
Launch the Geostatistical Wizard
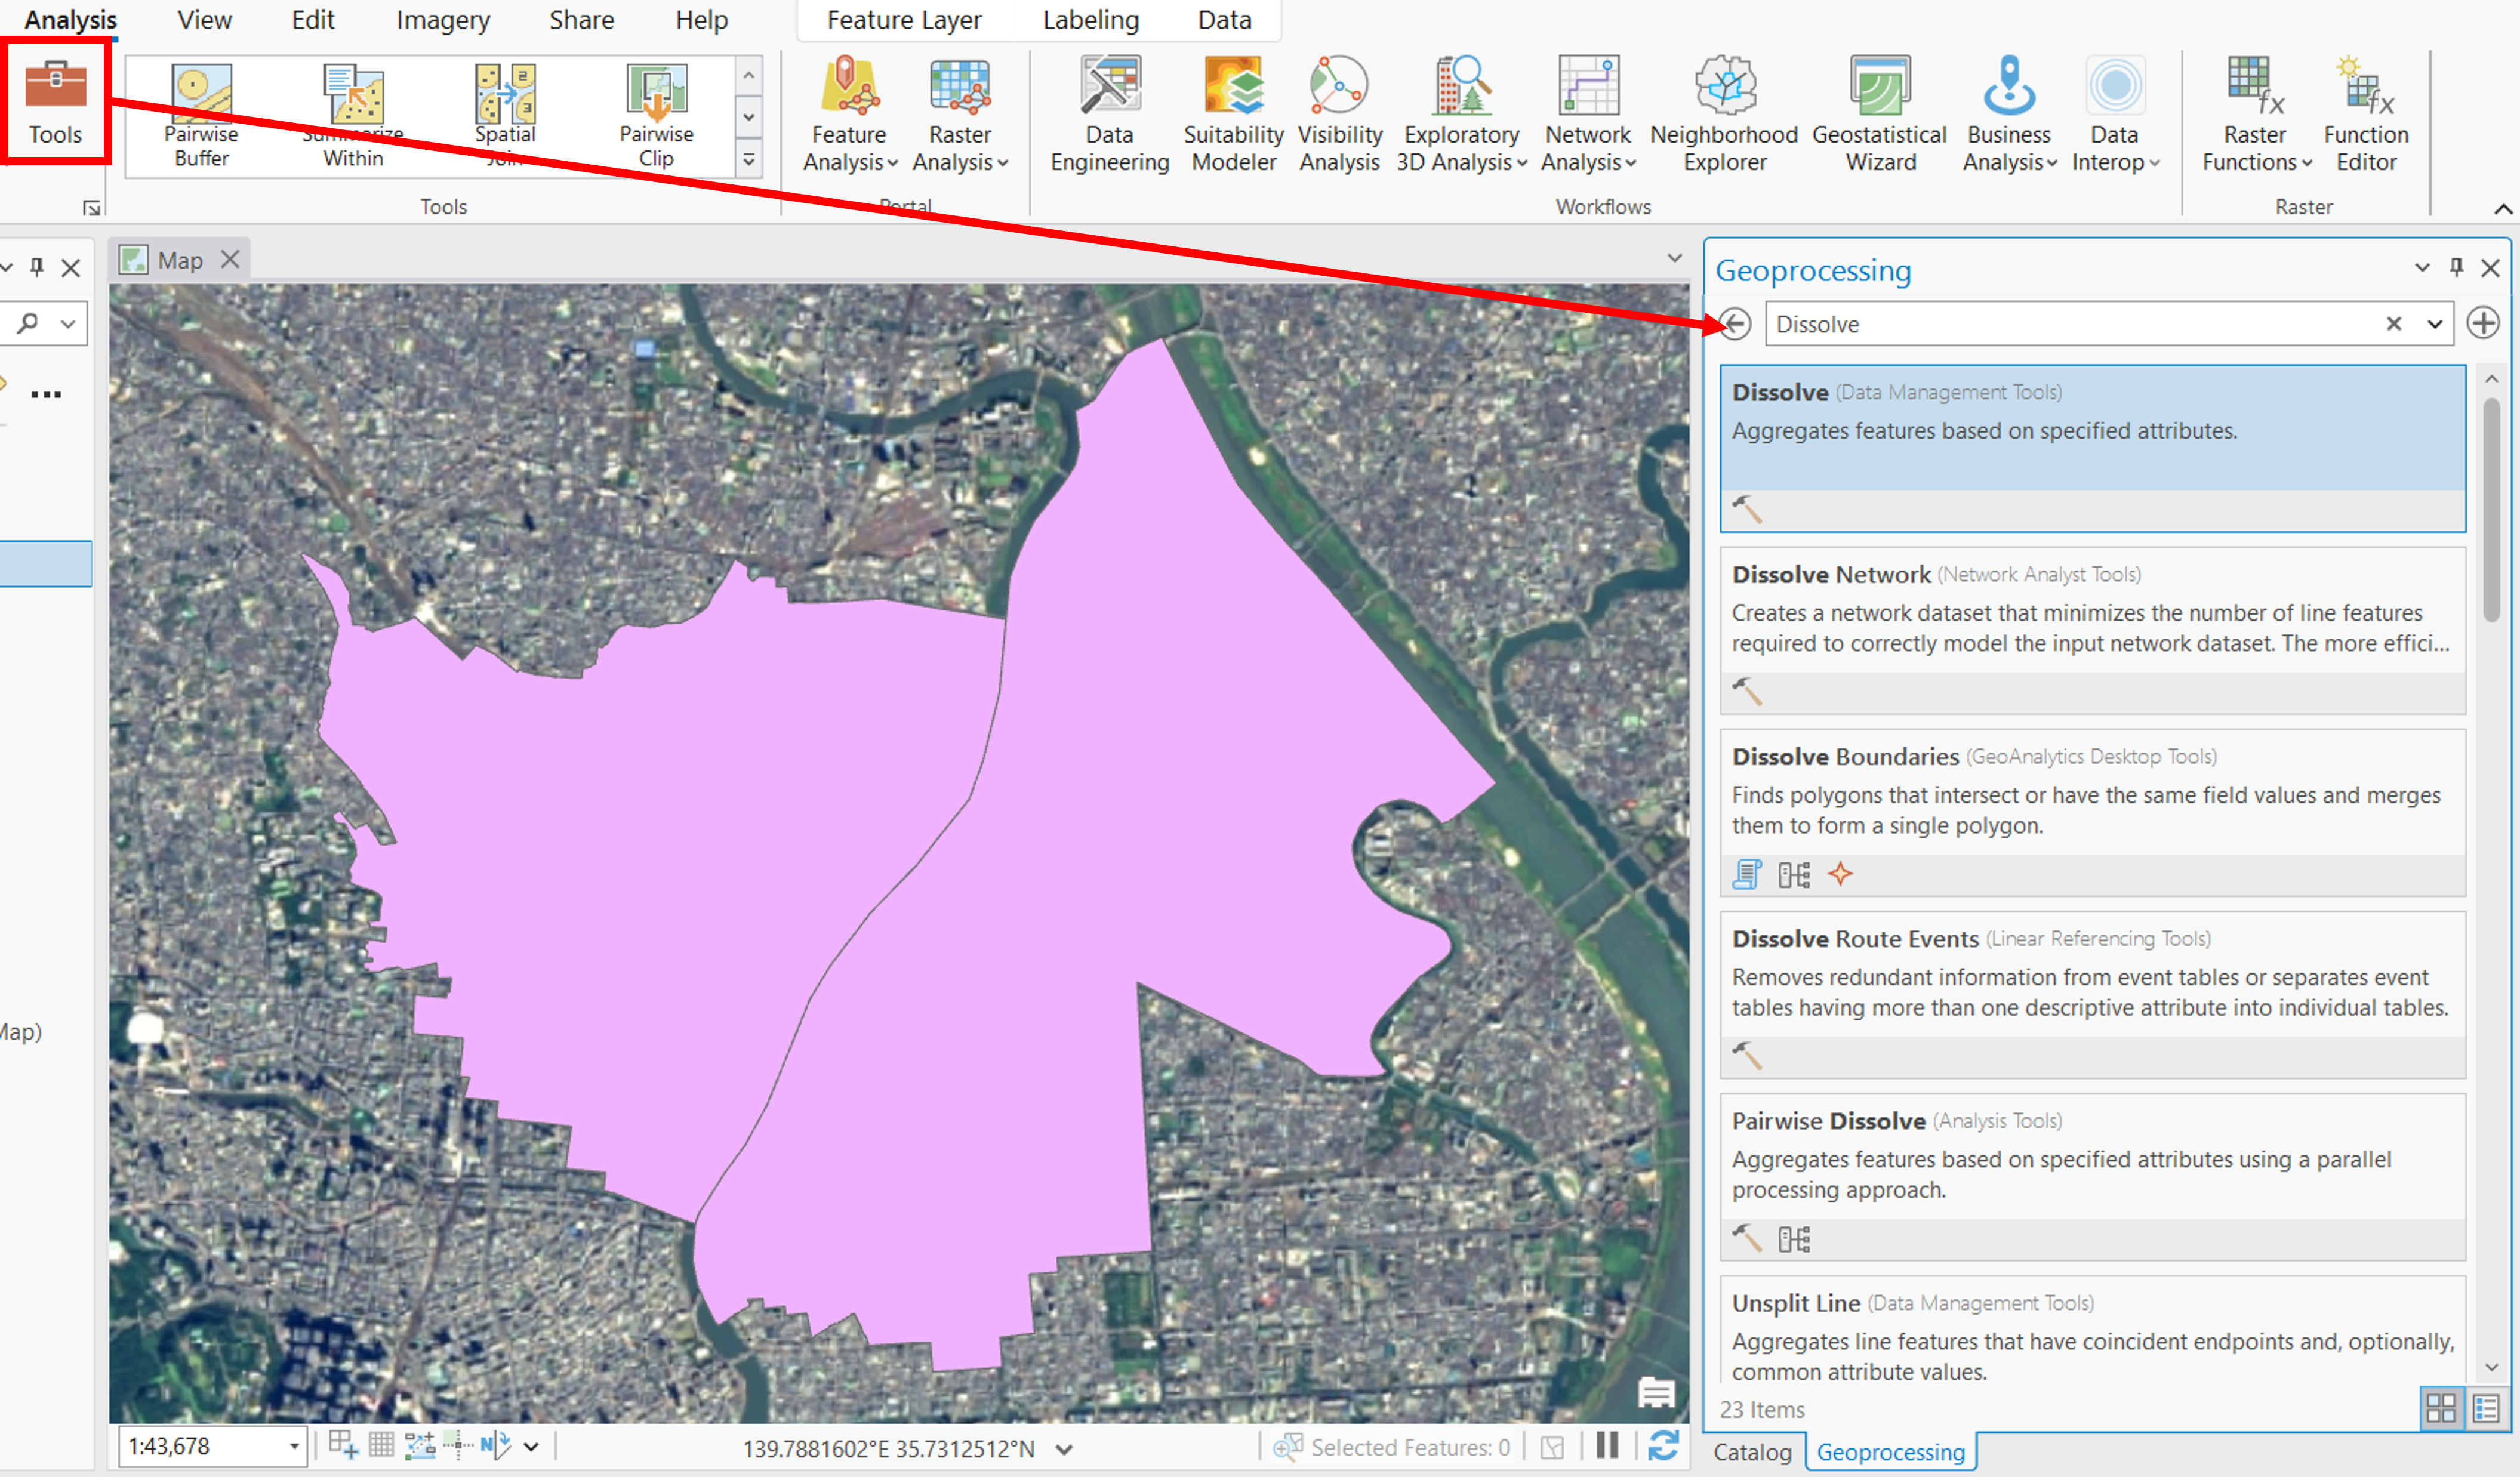click(1880, 115)
